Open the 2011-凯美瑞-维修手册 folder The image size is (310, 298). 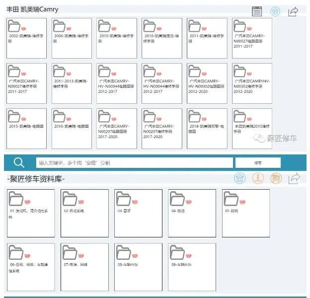207,38
